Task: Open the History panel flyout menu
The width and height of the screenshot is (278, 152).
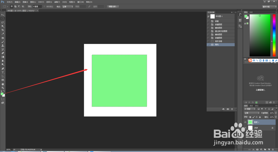Action: click(x=235, y=12)
